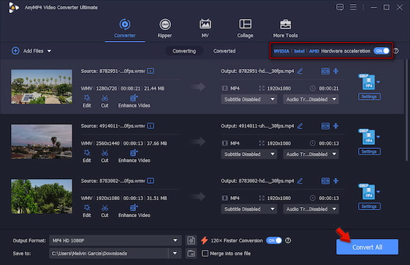Select the green trees video thumbnail

(x=42, y=196)
